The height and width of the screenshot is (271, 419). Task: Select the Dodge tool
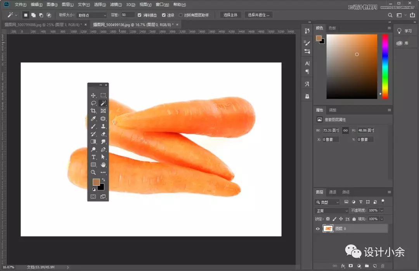93,149
